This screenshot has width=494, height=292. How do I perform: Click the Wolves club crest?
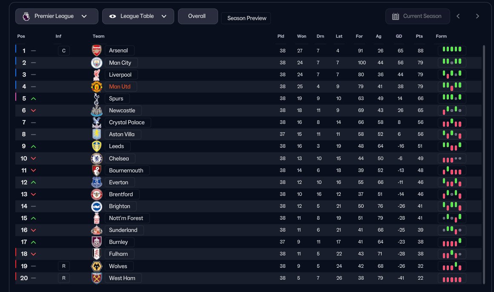tap(97, 266)
